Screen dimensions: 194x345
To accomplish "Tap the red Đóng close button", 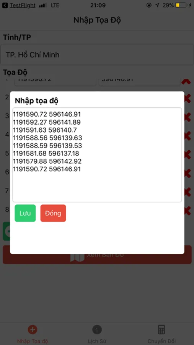I will coord(53,213).
